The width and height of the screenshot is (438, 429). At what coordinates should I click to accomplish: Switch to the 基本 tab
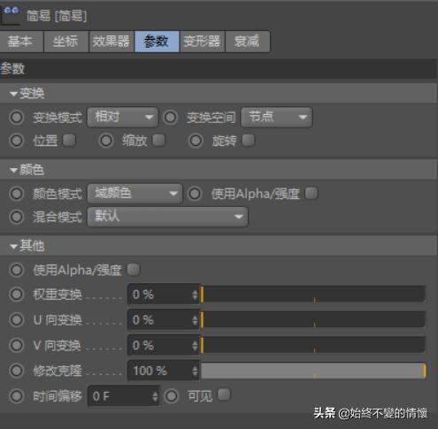[21, 42]
